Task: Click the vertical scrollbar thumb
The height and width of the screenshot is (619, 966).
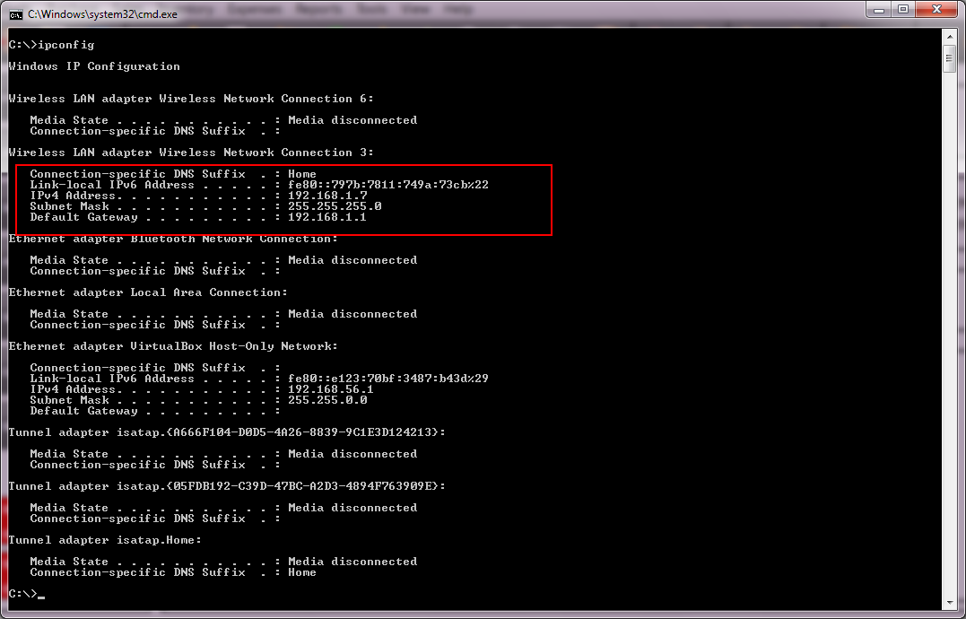Action: pos(951,56)
